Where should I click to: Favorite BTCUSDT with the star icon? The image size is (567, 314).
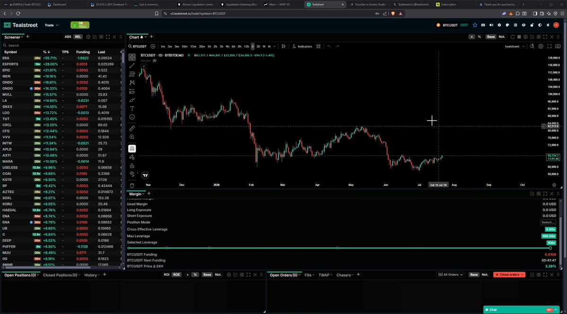pyautogui.click(x=475, y=25)
